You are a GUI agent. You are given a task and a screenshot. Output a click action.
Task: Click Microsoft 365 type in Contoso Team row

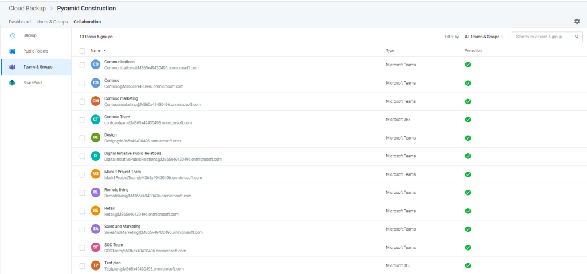398,120
